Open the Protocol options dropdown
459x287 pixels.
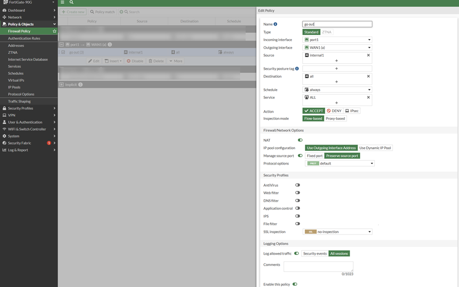(x=339, y=164)
